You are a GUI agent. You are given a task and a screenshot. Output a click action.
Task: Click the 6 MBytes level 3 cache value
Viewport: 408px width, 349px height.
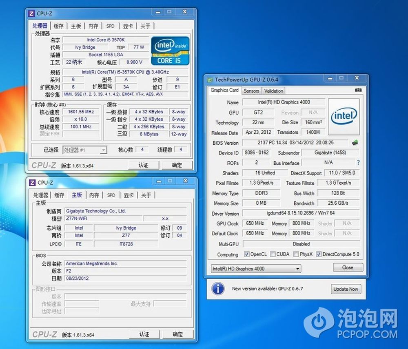click(x=149, y=134)
